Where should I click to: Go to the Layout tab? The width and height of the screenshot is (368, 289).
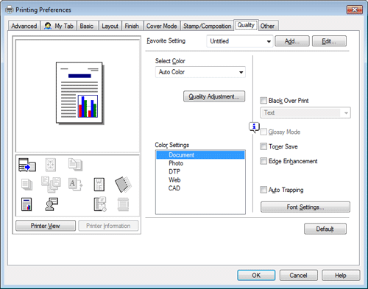tap(110, 26)
